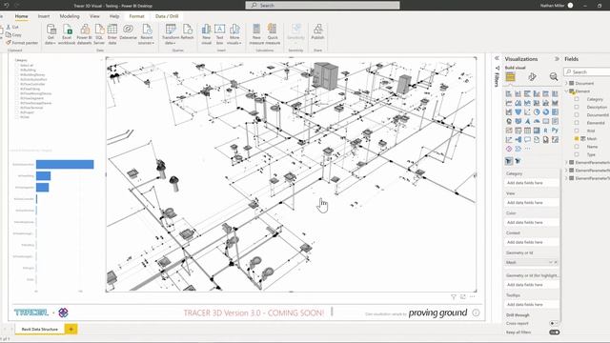The image size is (610, 343).
Task: Add a new page with plus button
Action: (71, 329)
